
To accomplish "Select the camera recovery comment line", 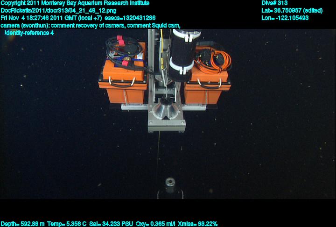I will [x=91, y=25].
